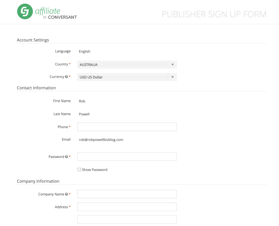Click the Contact Information section heading
Screen dimensions: 279x226
pos(36,88)
